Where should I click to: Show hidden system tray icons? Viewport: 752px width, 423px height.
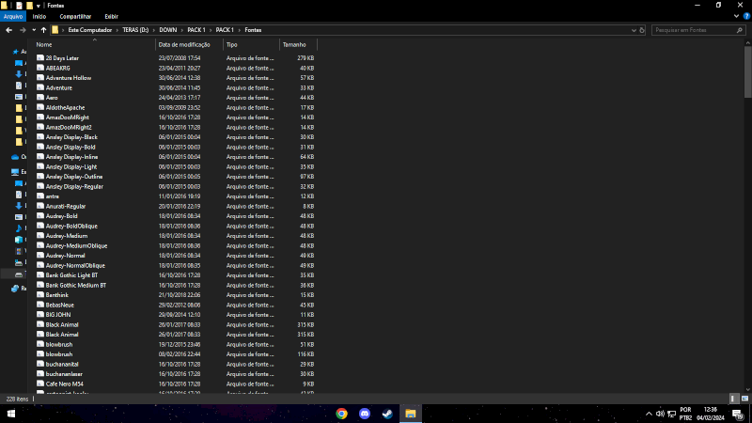649,414
